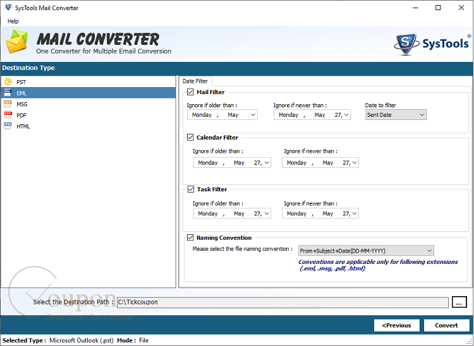
Task: Switch to the Date Filter tab
Action: 195,81
